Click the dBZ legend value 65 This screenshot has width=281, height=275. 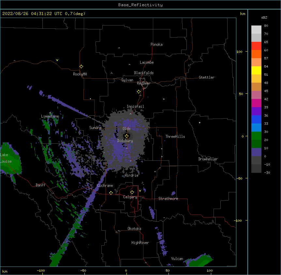coord(266,42)
